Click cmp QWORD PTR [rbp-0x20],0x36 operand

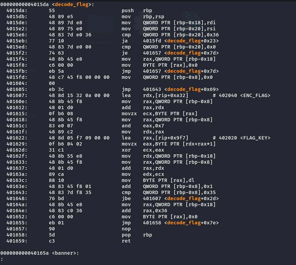[181, 35]
